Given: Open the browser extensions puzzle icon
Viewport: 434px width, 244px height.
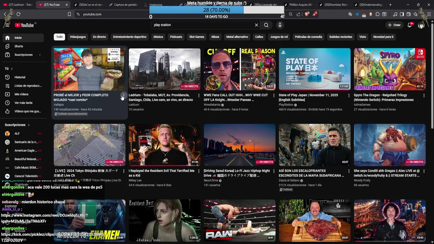Looking at the screenshot, I should pyautogui.click(x=377, y=14).
